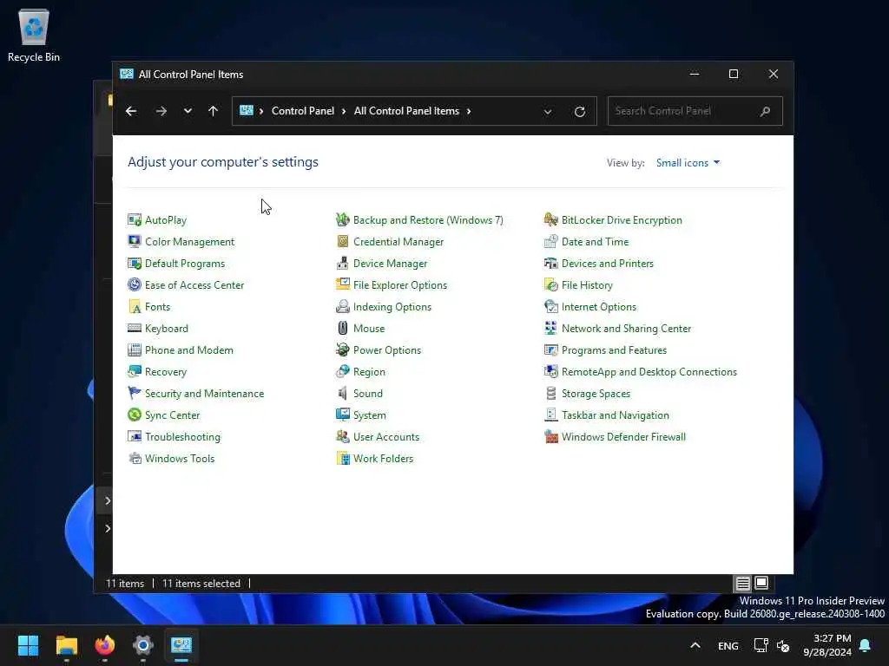This screenshot has height=666, width=889.
Task: Open Settings gear on the taskbar
Action: 143,645
